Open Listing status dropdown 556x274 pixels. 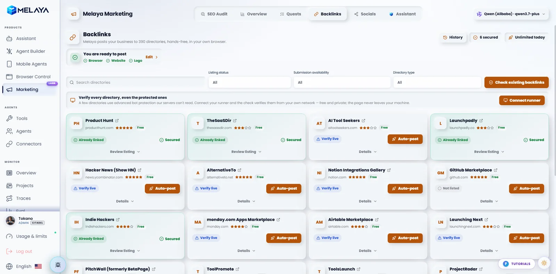[250, 83]
